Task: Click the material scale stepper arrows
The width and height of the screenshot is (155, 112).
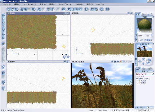Action: pyautogui.click(x=151, y=36)
